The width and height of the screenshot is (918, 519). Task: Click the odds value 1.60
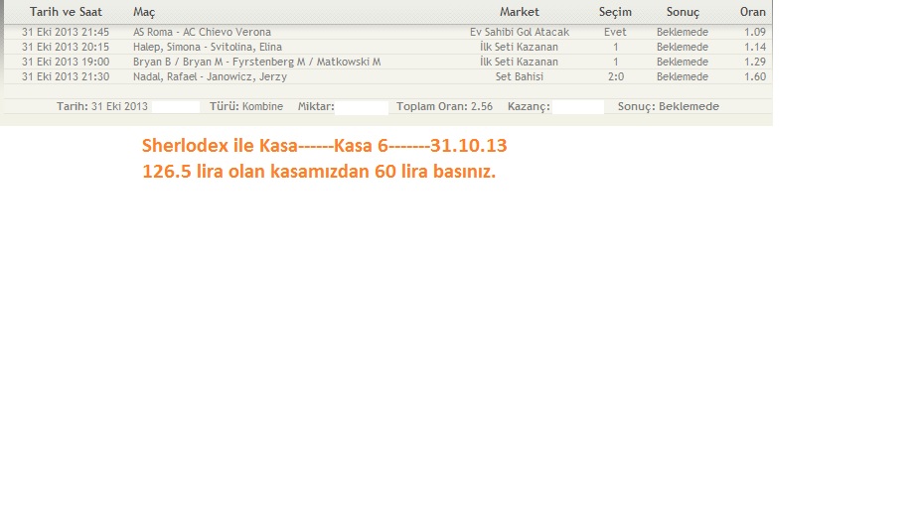click(x=755, y=76)
